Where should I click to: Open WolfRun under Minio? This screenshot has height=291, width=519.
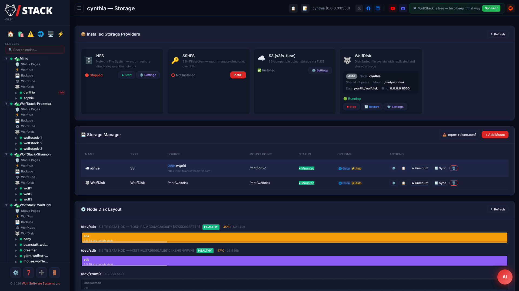[x=27, y=70]
